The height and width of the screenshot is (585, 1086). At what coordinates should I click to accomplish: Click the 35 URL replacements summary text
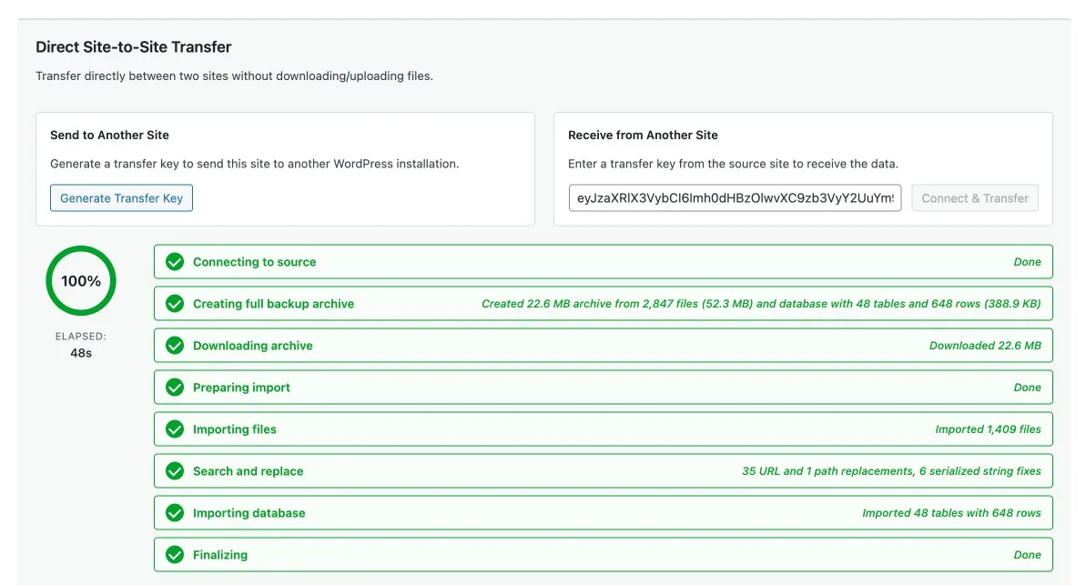(x=891, y=471)
